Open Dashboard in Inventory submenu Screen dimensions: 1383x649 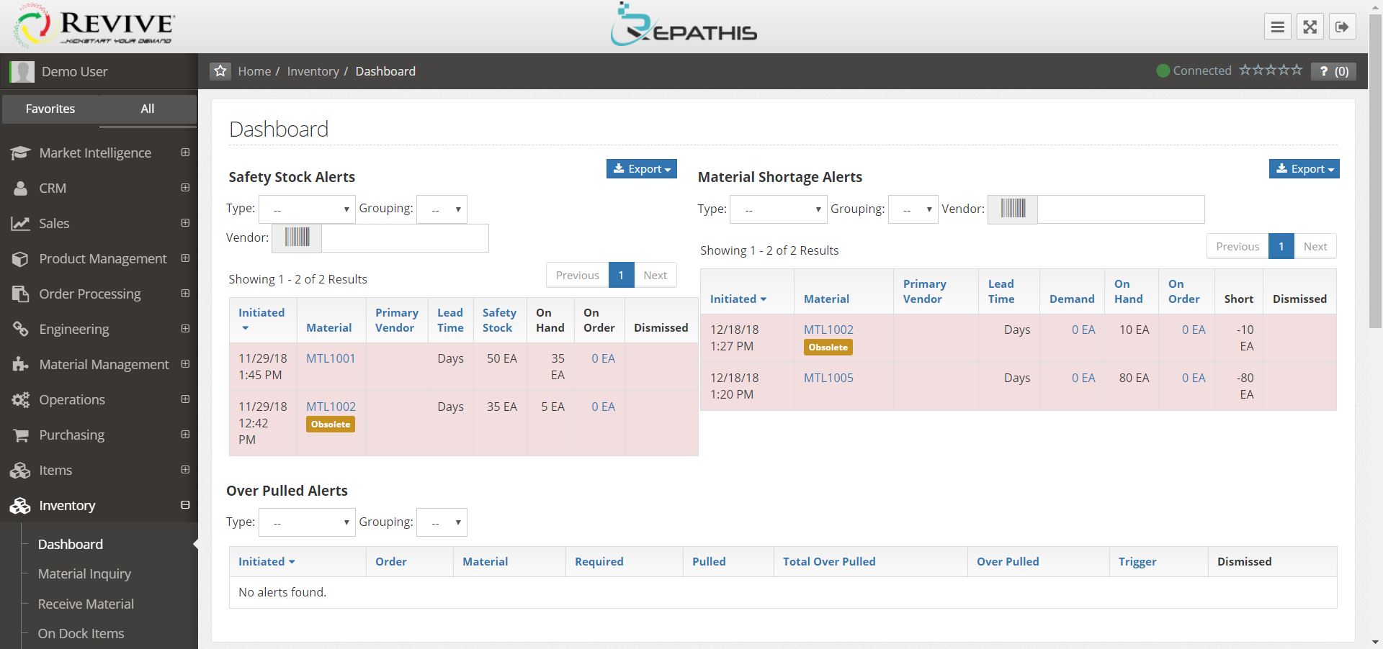[71, 544]
